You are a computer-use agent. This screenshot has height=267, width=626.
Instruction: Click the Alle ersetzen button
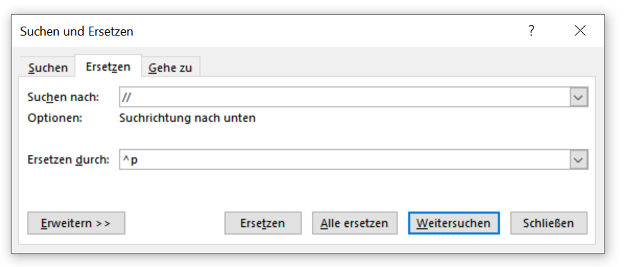tap(354, 223)
